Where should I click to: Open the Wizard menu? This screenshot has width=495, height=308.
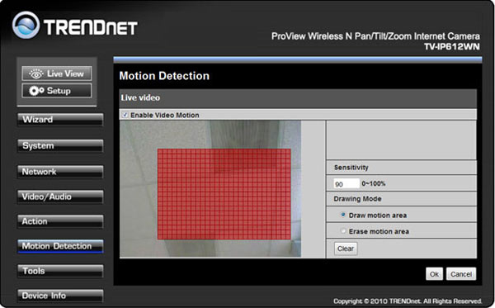[x=60, y=120]
